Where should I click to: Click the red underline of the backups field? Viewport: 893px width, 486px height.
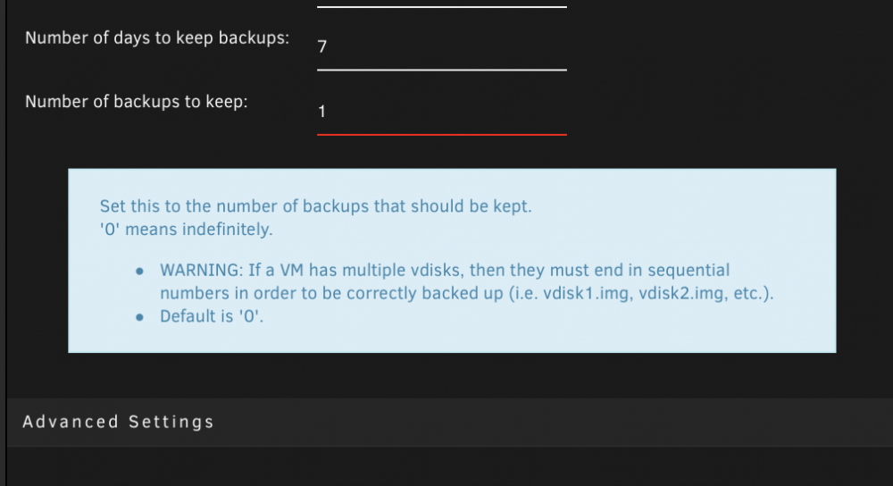coord(441,135)
